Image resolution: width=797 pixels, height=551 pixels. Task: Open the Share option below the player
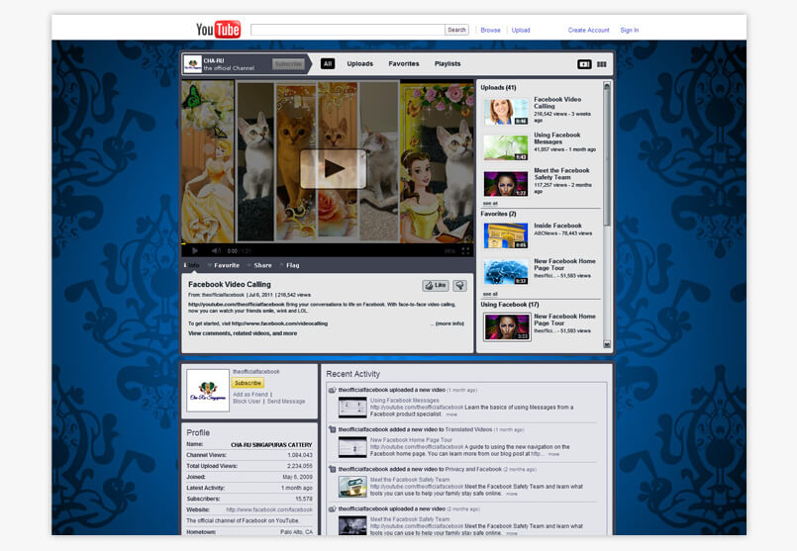(259, 265)
